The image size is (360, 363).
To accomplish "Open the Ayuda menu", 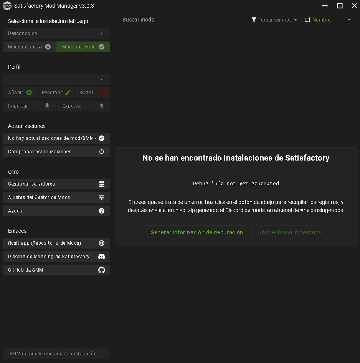I will pyautogui.click(x=56, y=211).
